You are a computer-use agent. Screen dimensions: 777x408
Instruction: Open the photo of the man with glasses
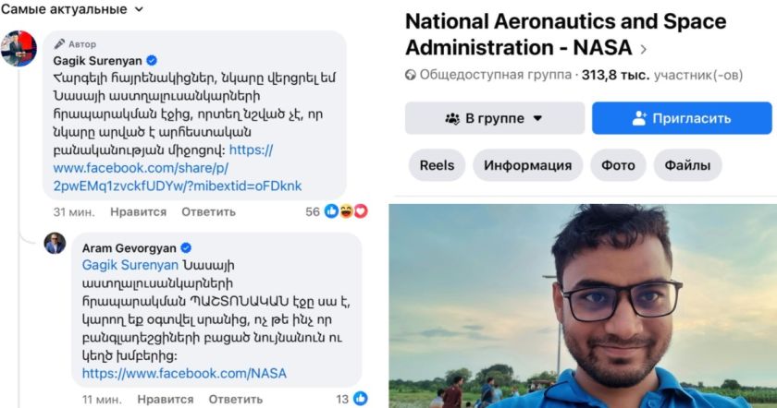583,305
